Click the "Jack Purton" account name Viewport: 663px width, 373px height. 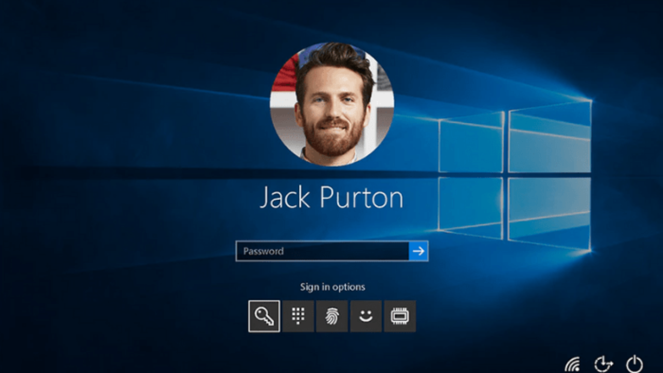pyautogui.click(x=331, y=197)
